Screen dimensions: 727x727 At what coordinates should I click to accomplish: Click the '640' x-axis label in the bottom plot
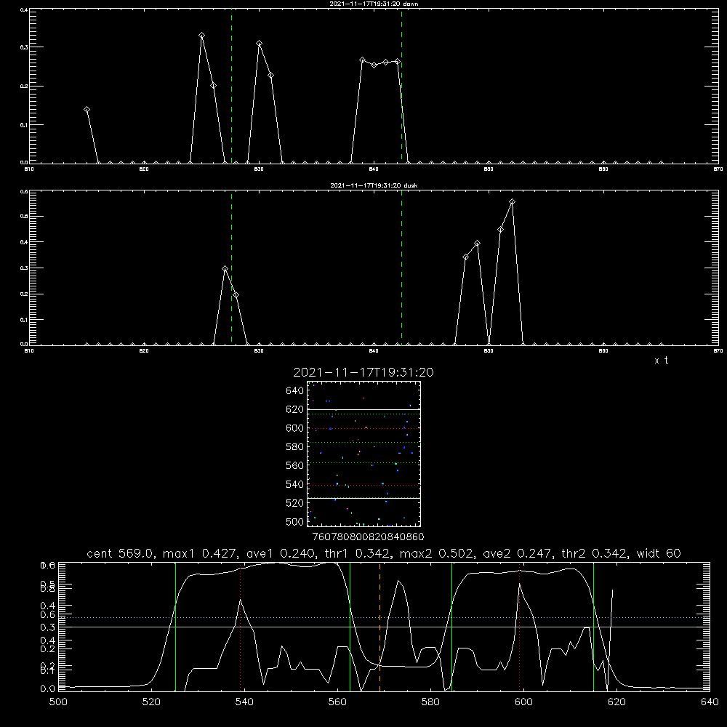tap(710, 702)
